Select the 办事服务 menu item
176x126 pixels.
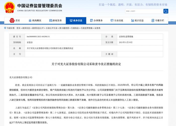click(x=98, y=21)
